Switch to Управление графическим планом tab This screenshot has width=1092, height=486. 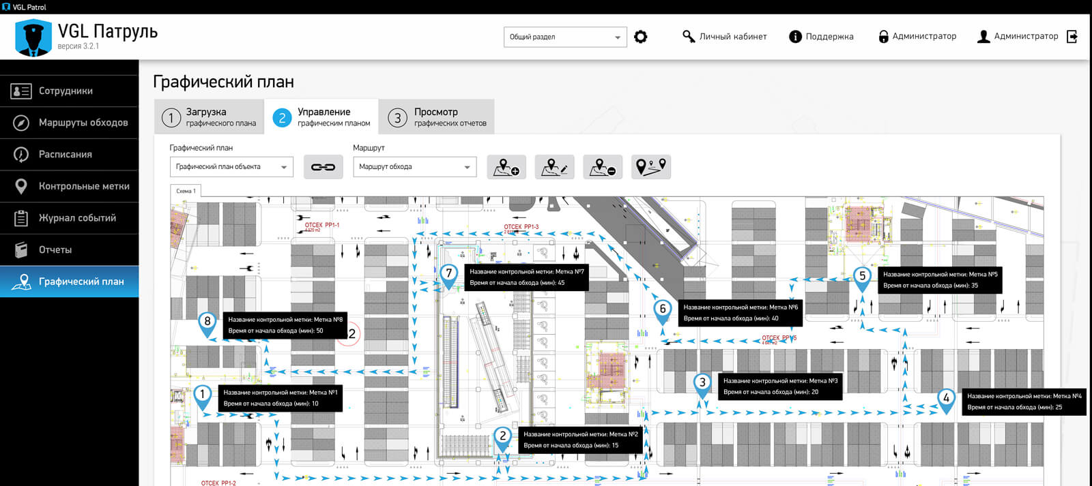(321, 117)
